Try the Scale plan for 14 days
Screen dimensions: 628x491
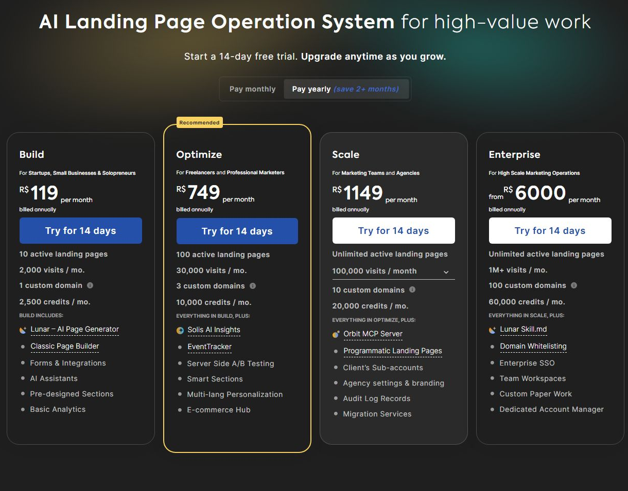coord(394,230)
